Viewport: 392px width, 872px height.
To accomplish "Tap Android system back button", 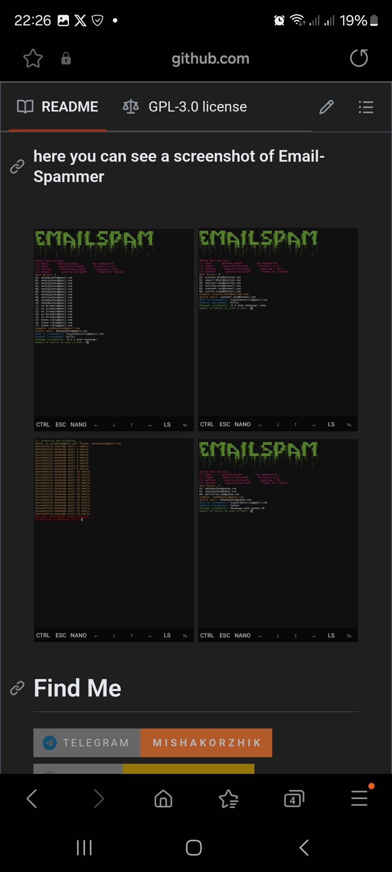I will pyautogui.click(x=304, y=848).
